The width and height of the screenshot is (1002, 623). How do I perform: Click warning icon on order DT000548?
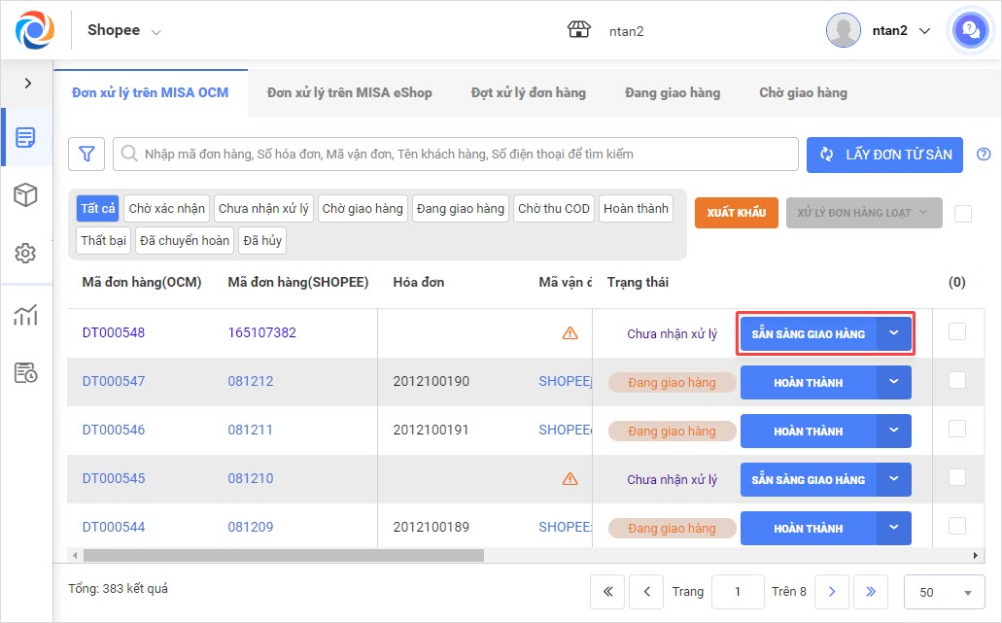click(x=570, y=332)
